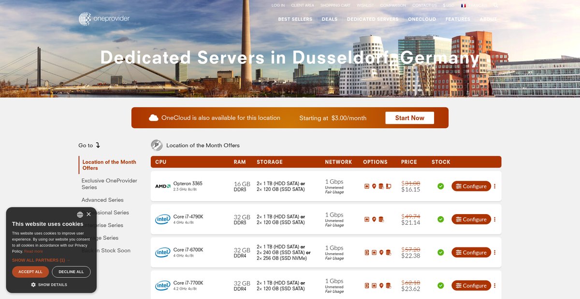
Task: Configure the Core i7-4790K server
Action: (x=471, y=219)
